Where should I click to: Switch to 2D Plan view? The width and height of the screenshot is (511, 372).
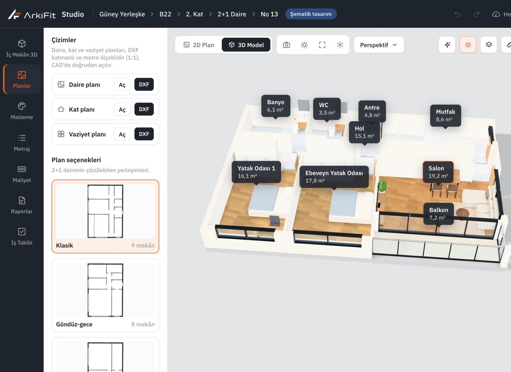click(199, 45)
